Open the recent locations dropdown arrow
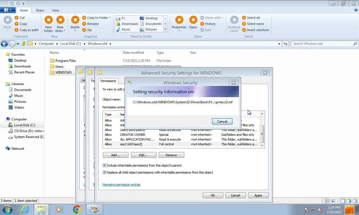 pyautogui.click(x=18, y=44)
